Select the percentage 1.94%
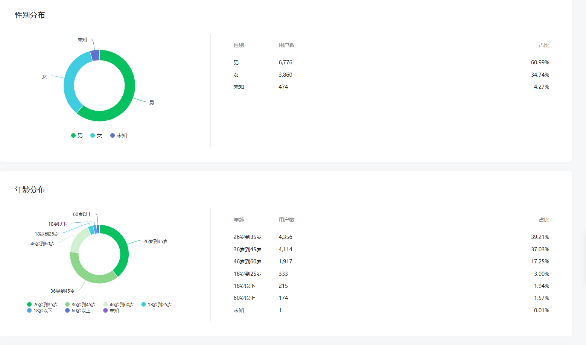Image resolution: width=586 pixels, height=345 pixels. click(542, 286)
